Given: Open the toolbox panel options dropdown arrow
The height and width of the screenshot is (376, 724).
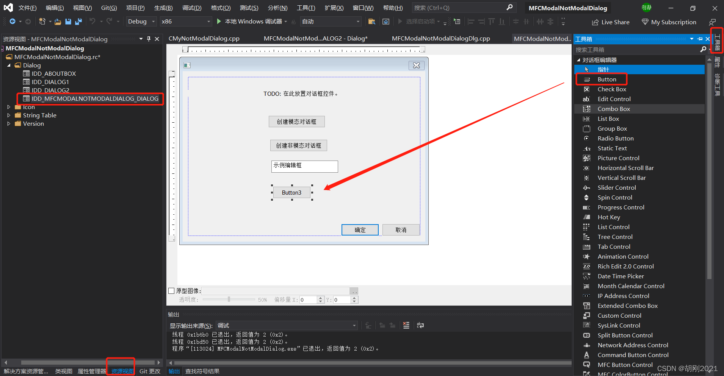Looking at the screenshot, I should [692, 39].
